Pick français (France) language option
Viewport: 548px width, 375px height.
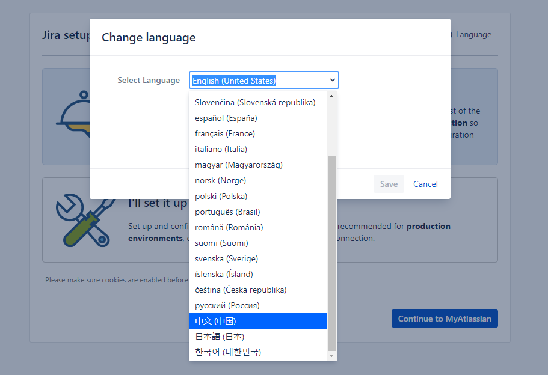click(x=257, y=134)
